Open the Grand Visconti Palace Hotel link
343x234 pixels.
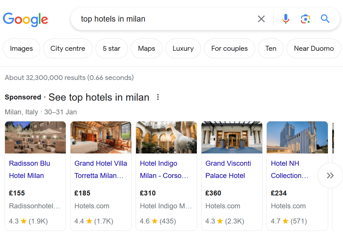(x=228, y=169)
